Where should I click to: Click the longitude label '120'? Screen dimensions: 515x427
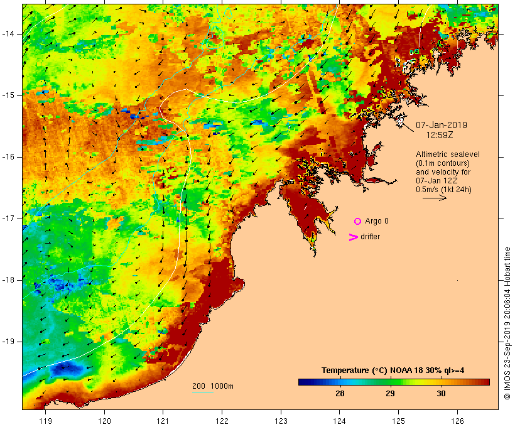click(104, 421)
